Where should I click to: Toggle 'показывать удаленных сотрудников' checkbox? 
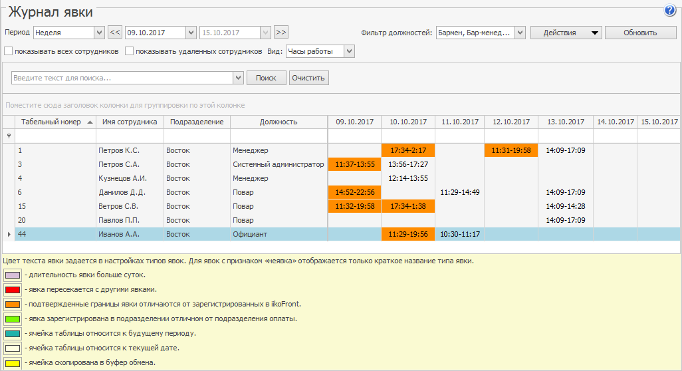[130, 51]
